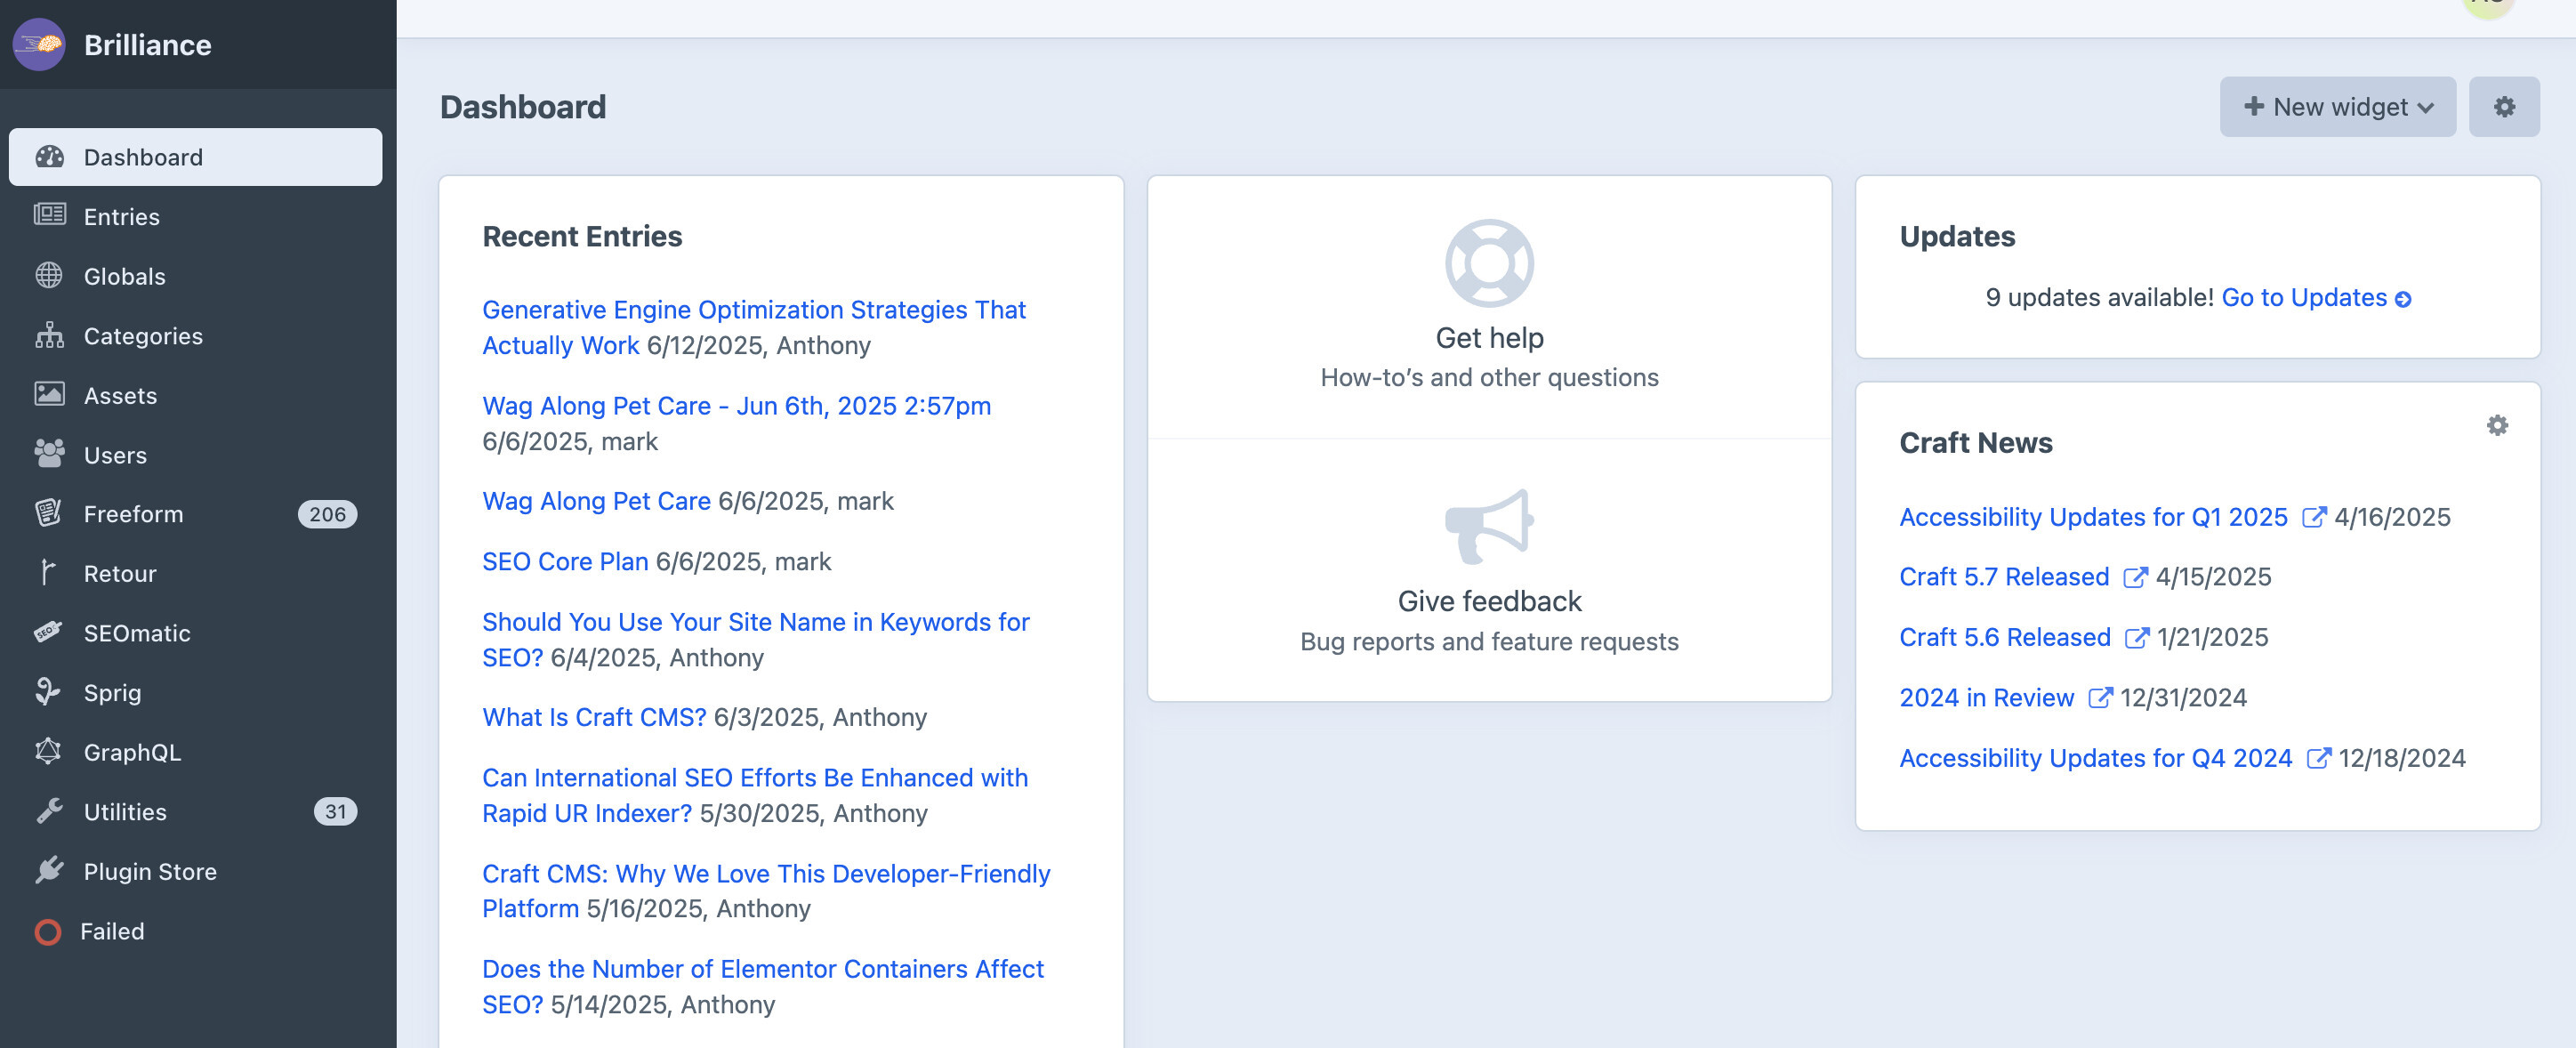Click the 206 badge beside Freeform
Image resolution: width=2576 pixels, height=1048 pixels.
(327, 514)
